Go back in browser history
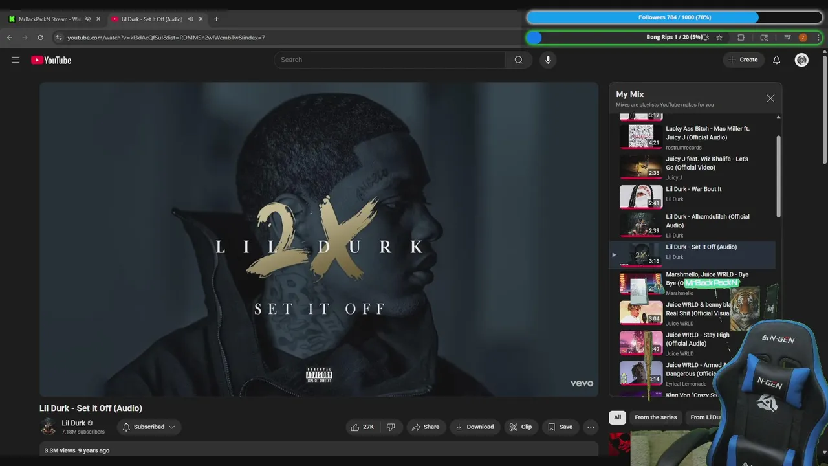 pos(9,38)
